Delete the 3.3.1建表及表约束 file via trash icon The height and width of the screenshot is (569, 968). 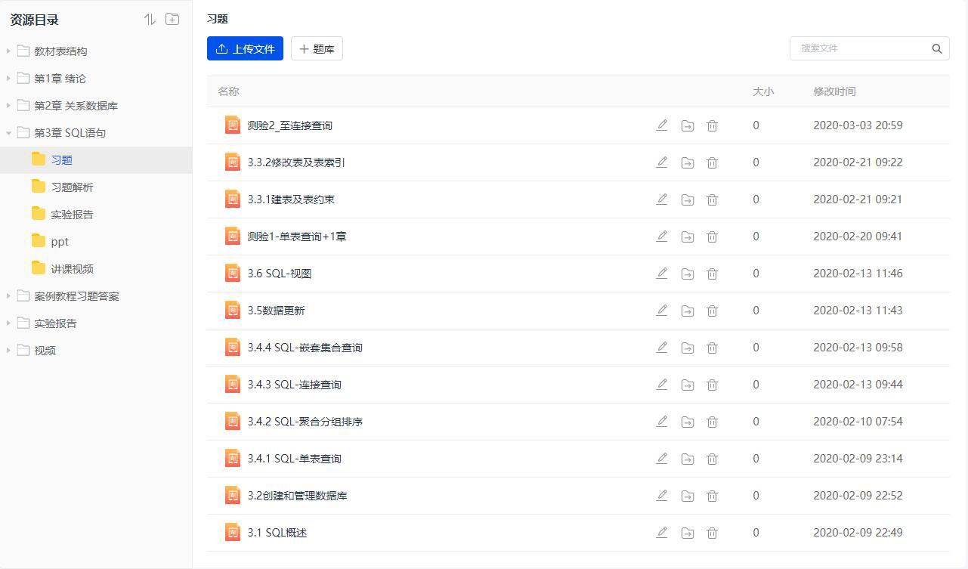point(712,199)
